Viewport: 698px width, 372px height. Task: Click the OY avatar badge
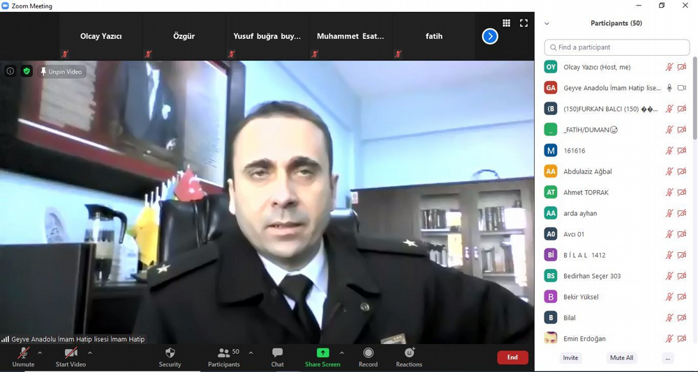pos(551,67)
